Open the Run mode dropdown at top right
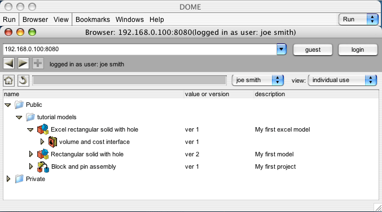Image resolution: width=382 pixels, height=212 pixels. [x=358, y=19]
